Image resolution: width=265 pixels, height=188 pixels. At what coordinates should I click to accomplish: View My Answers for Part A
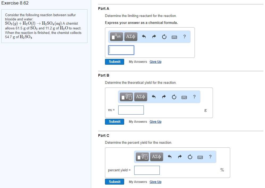pyautogui.click(x=138, y=62)
